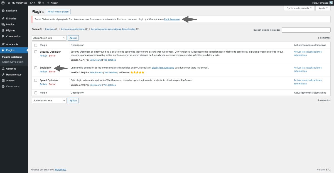
Task: Select the Usuarios person icon
Action: click(3, 68)
